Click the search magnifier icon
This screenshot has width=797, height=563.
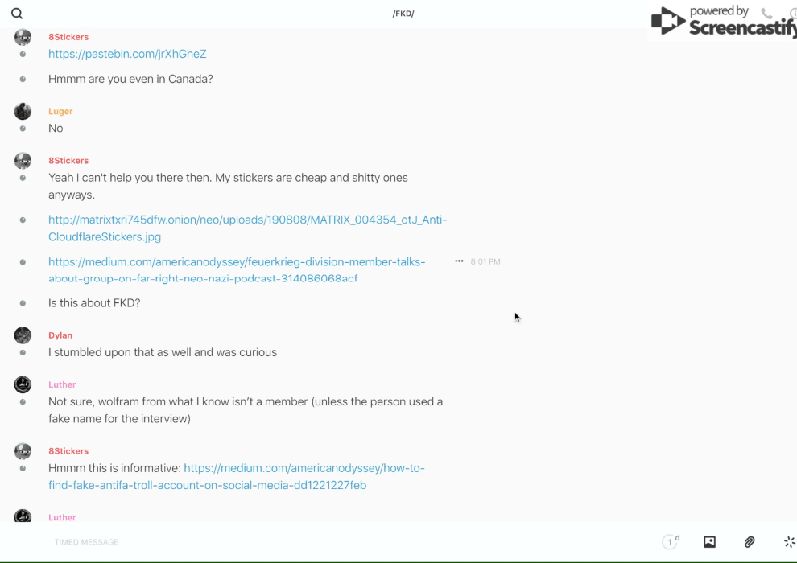(17, 14)
